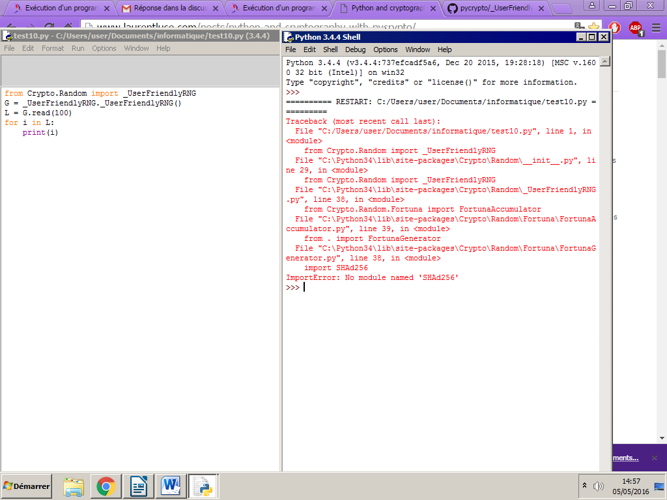This screenshot has height=500, width=667.
Task: Click 'G.read(100)' line in editor
Action: point(38,113)
